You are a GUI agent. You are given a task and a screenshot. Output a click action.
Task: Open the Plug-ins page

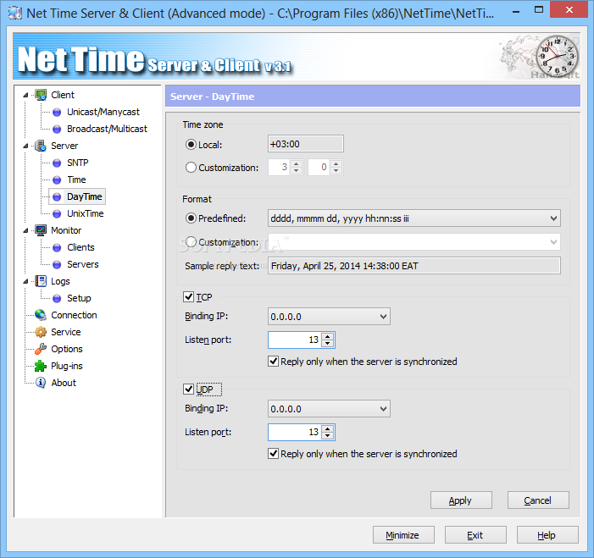pos(67,366)
